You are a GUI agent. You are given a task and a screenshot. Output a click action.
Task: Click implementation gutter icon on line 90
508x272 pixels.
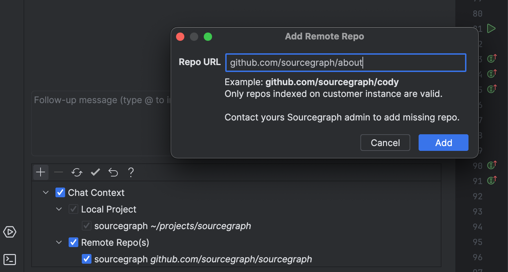[x=492, y=165]
